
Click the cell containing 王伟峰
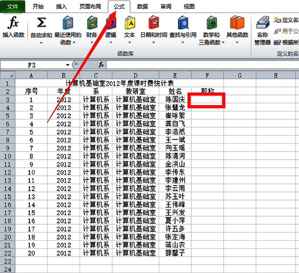click(x=175, y=205)
